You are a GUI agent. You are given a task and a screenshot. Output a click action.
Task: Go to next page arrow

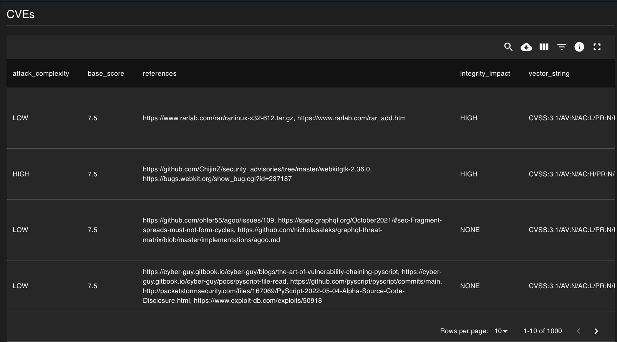click(596, 331)
